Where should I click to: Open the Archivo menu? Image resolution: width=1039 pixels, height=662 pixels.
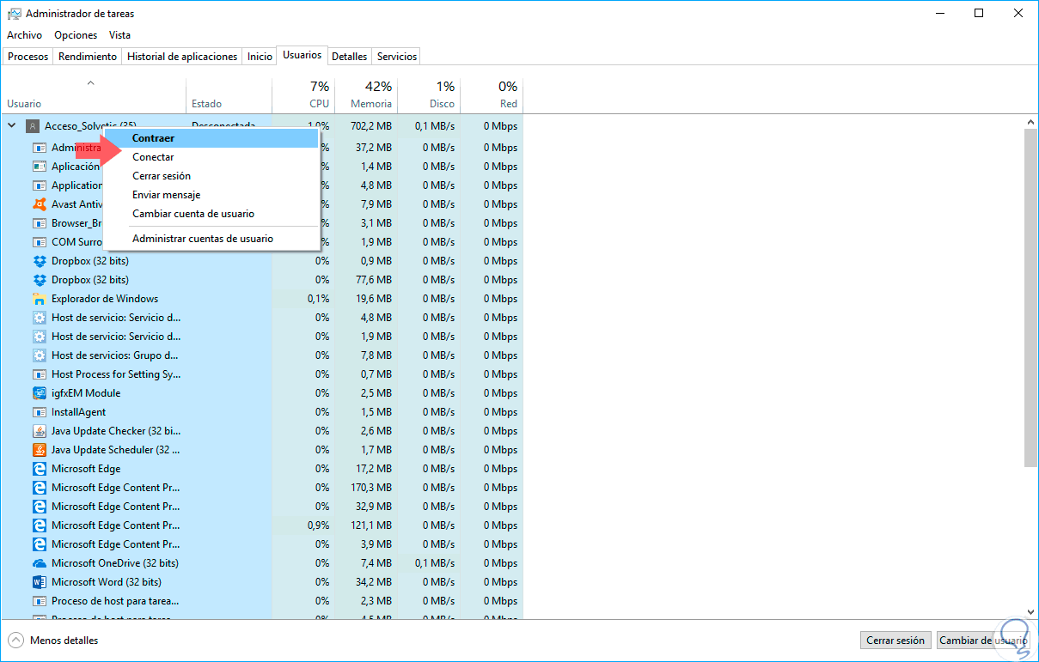pyautogui.click(x=24, y=35)
